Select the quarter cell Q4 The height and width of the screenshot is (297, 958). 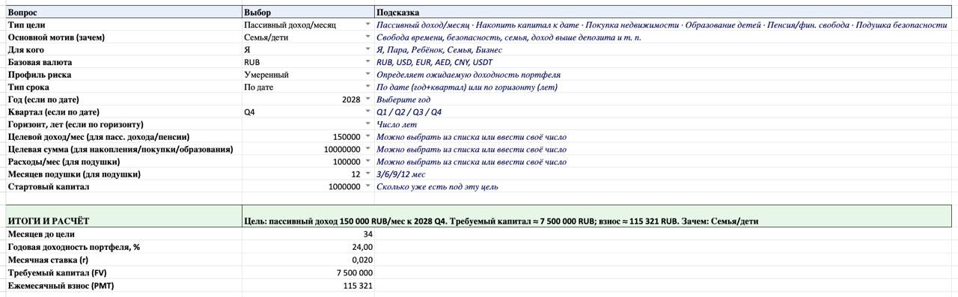[308, 111]
